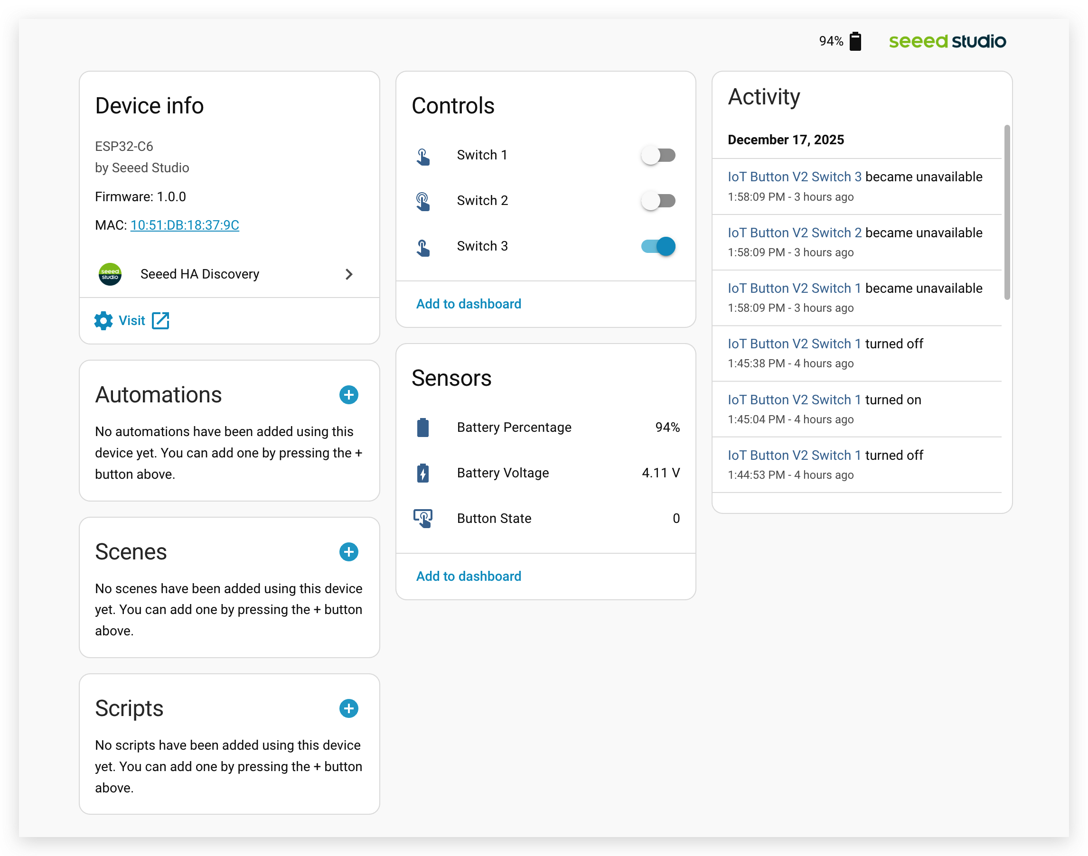The image size is (1088, 856).
Task: Click the Seeed HA Discovery logo icon
Action: click(x=110, y=274)
